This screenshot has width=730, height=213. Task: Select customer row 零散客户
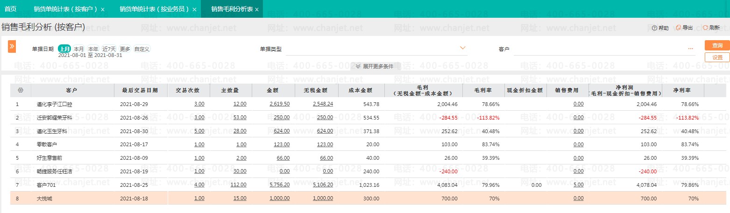(x=368, y=144)
